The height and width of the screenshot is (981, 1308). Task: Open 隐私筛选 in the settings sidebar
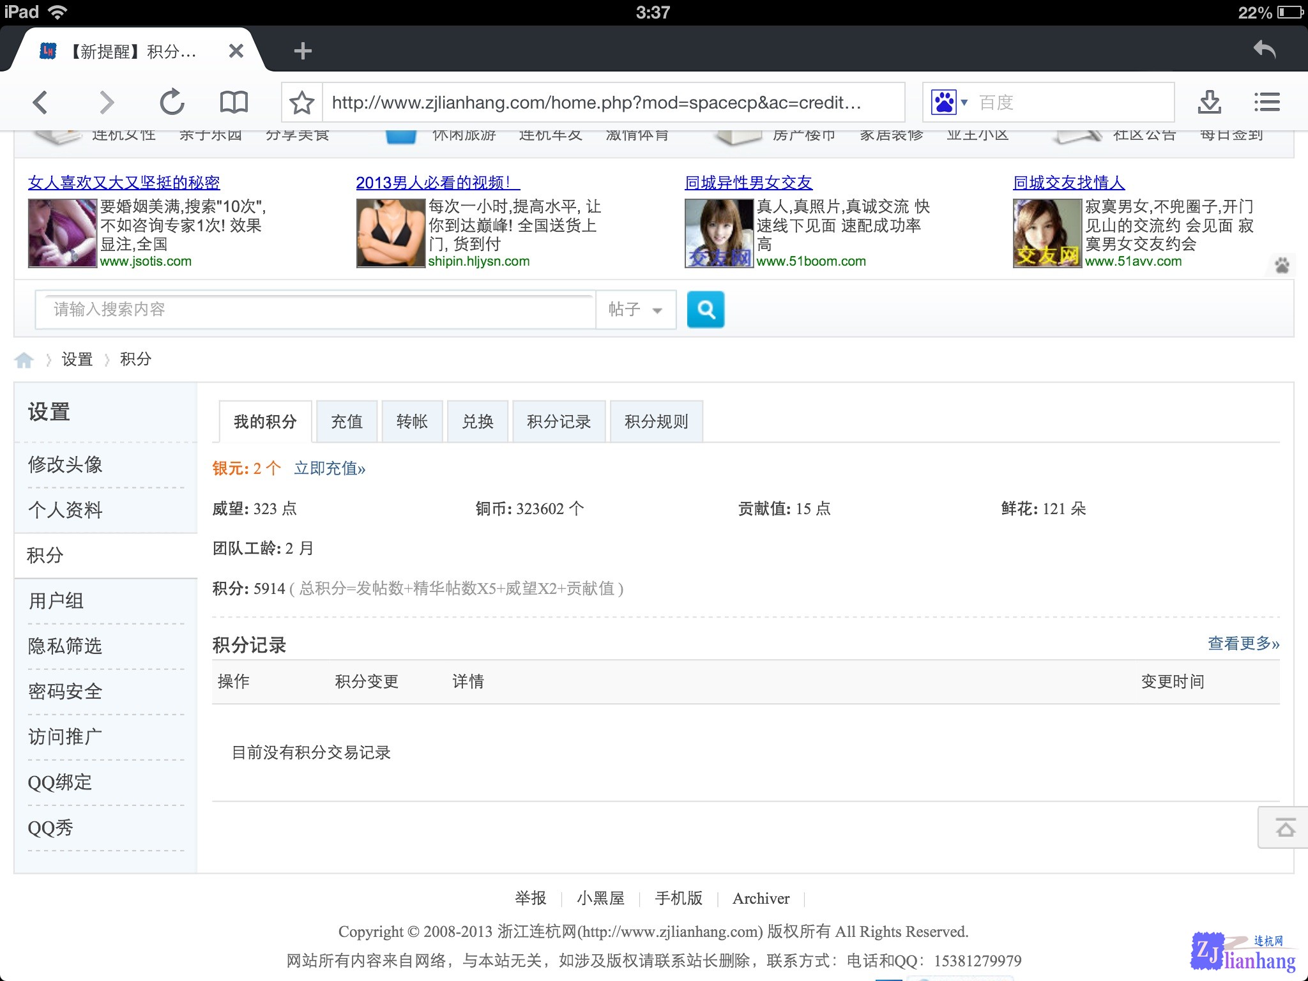(x=65, y=646)
